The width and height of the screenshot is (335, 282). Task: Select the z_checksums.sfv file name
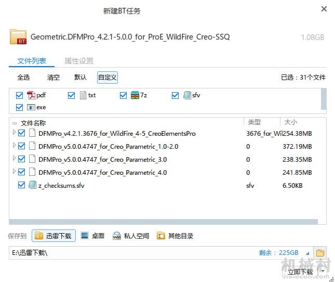click(61, 186)
